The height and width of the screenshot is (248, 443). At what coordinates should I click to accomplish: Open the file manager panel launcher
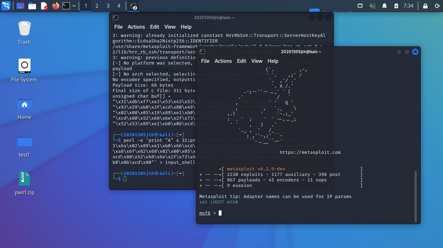(x=32, y=6)
